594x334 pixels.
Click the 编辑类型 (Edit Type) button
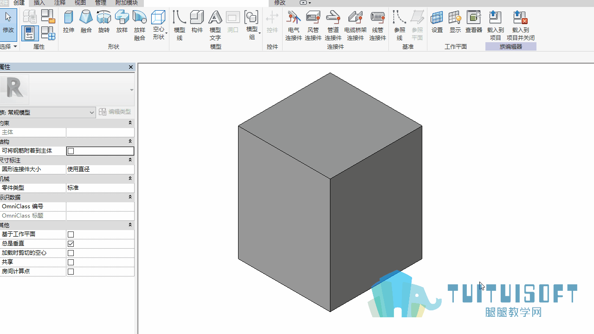click(115, 112)
